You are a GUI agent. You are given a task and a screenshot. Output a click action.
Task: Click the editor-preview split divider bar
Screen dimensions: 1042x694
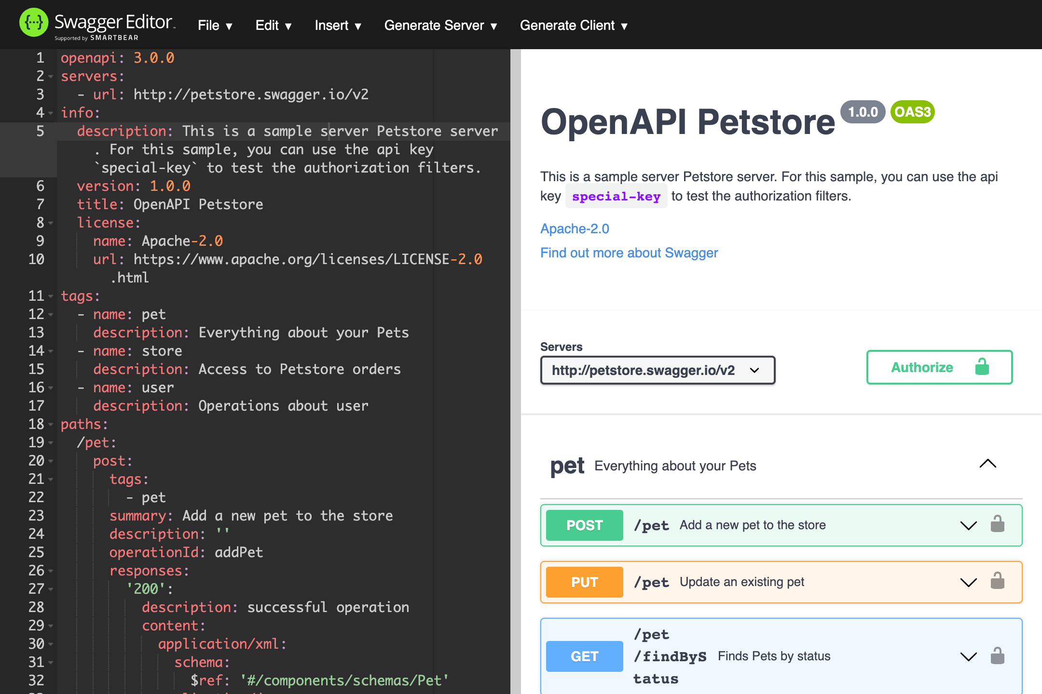click(x=515, y=371)
